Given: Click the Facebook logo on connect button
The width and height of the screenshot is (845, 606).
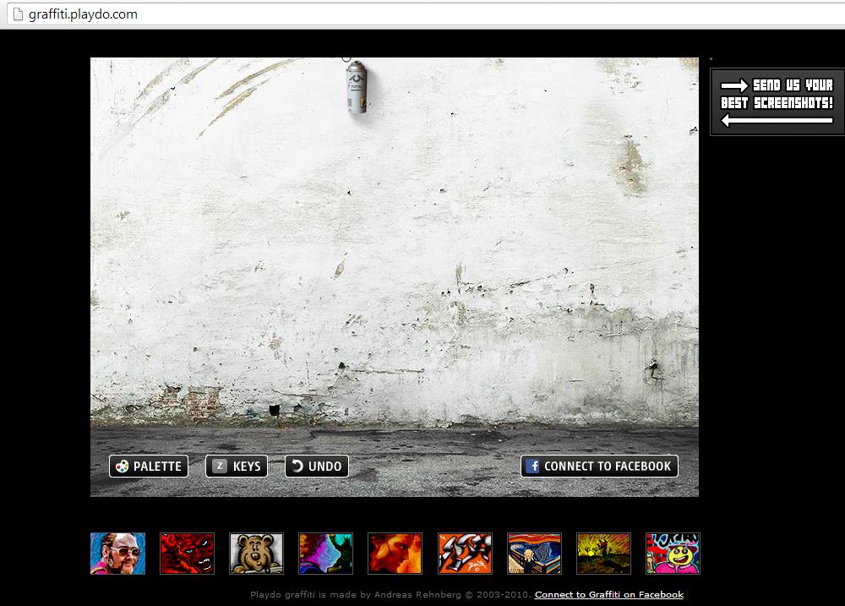Looking at the screenshot, I should [532, 467].
